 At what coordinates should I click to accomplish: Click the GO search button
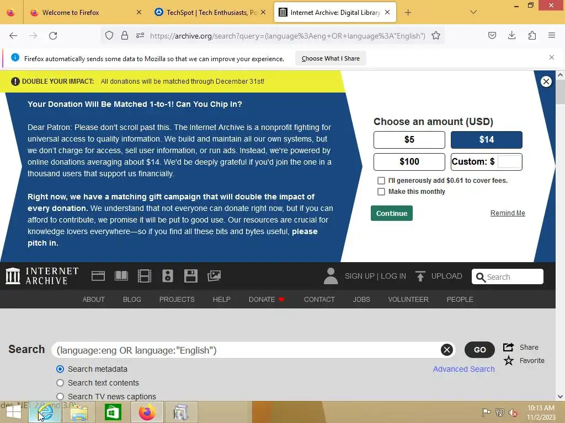tap(479, 350)
